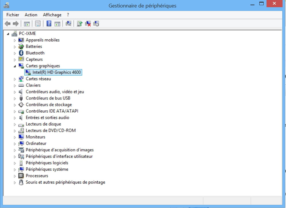Select the Moniteurs category label
This screenshot has width=286, height=208.
click(x=35, y=137)
